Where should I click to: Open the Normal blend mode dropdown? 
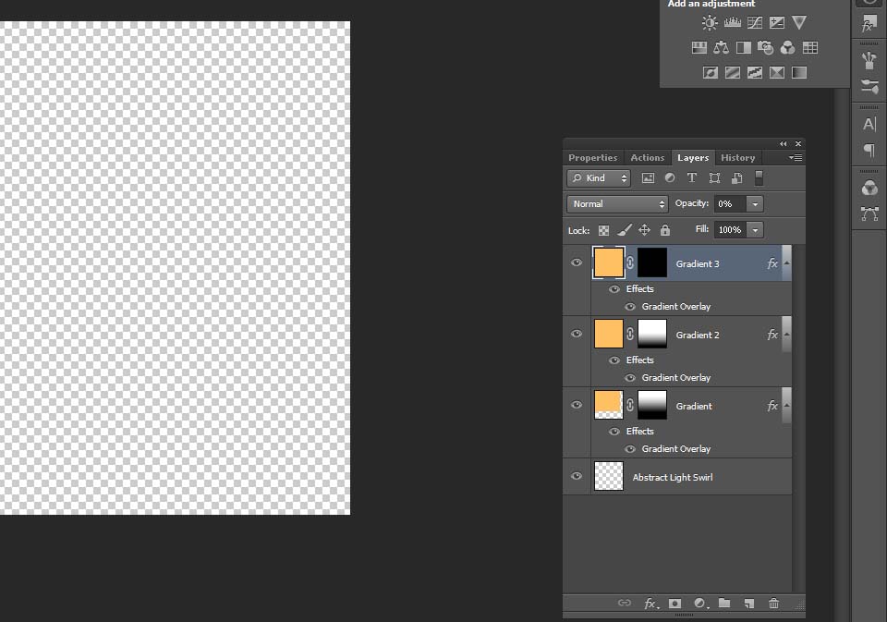[617, 204]
